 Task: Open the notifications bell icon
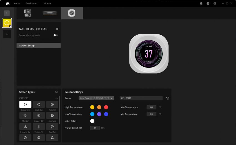201,3
